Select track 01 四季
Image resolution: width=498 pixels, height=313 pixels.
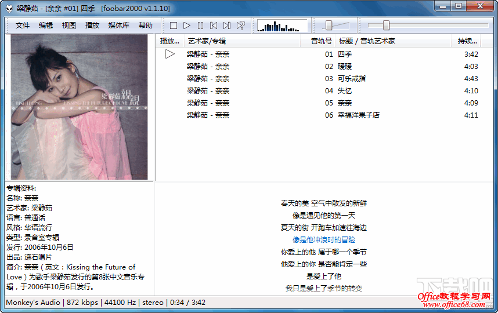coord(324,54)
